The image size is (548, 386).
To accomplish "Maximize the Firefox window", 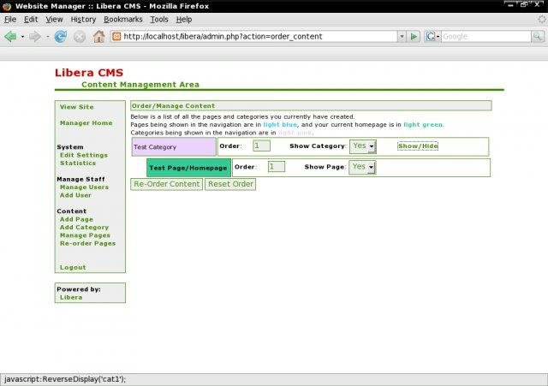I will (523, 5).
